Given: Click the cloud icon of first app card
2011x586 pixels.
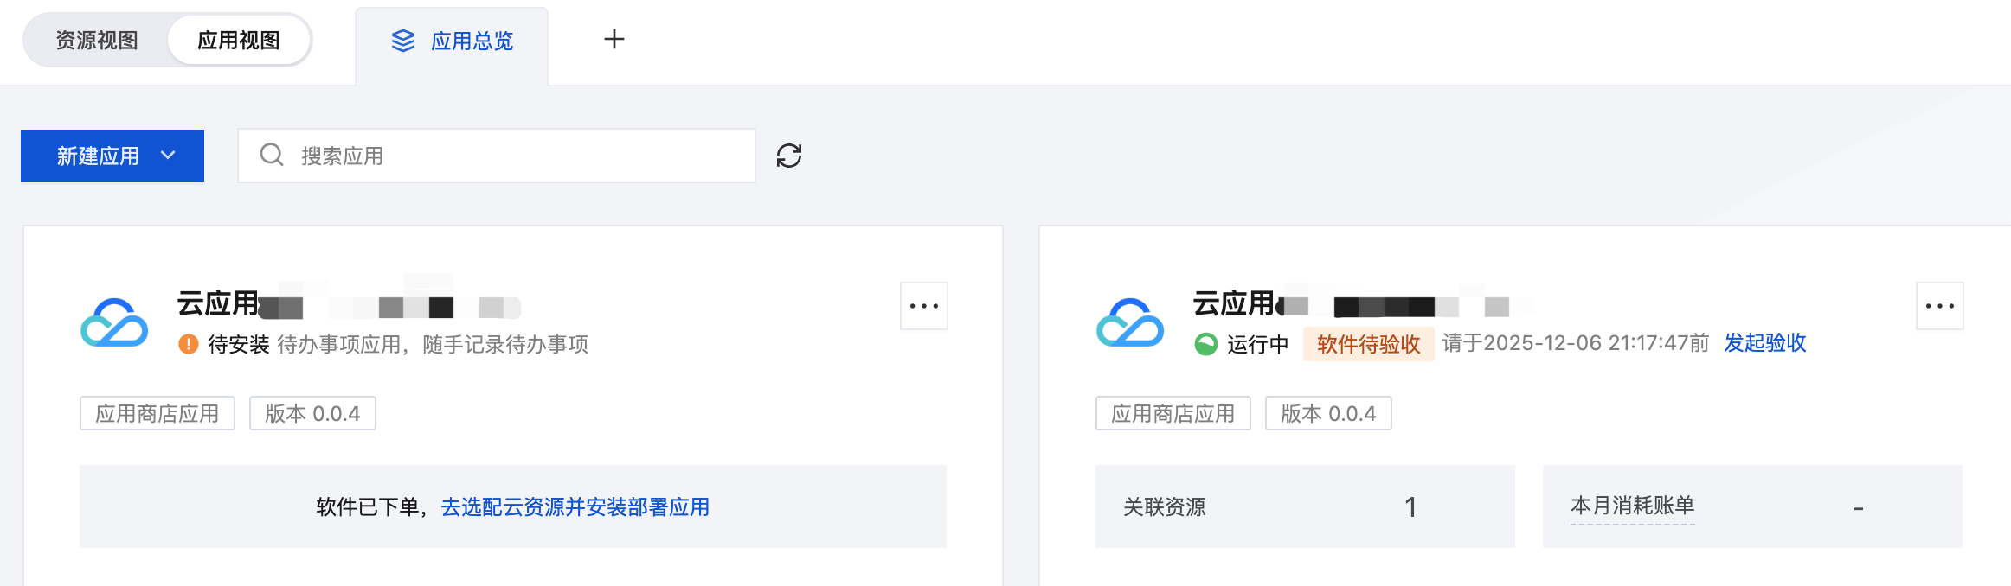Looking at the screenshot, I should coord(114,323).
